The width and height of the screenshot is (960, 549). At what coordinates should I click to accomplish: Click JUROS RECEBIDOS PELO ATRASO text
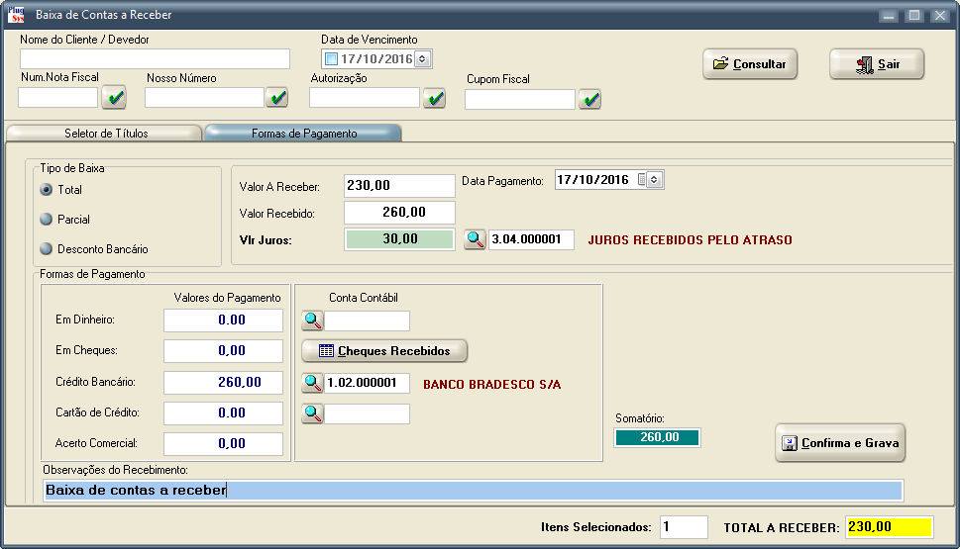(690, 240)
